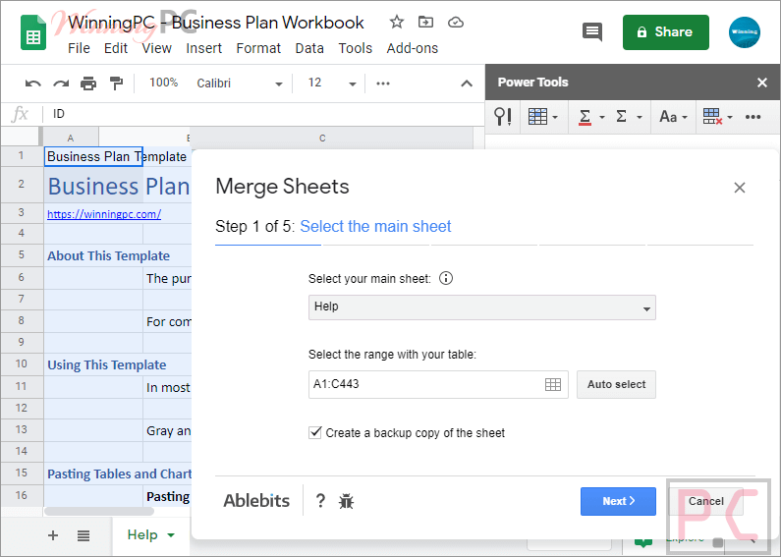Add a new sheet

53,535
